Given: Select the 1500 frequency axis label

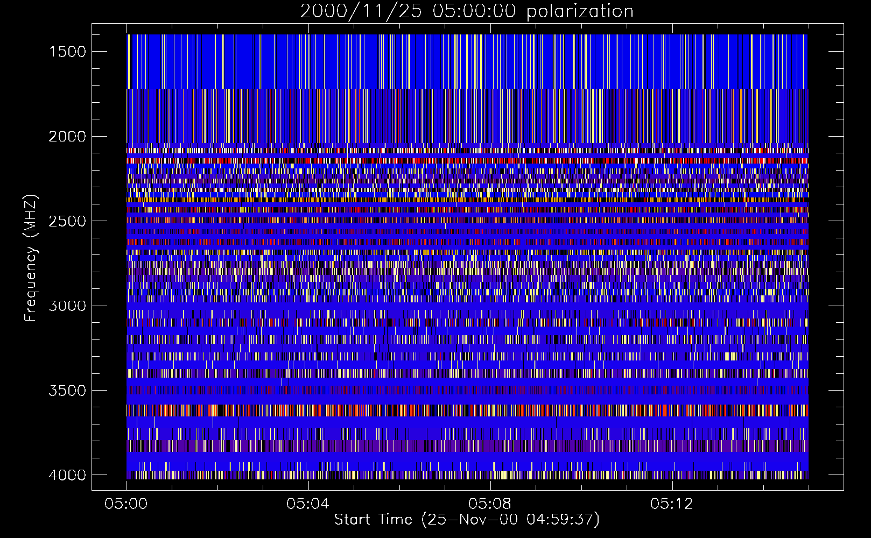Looking at the screenshot, I should pos(67,52).
